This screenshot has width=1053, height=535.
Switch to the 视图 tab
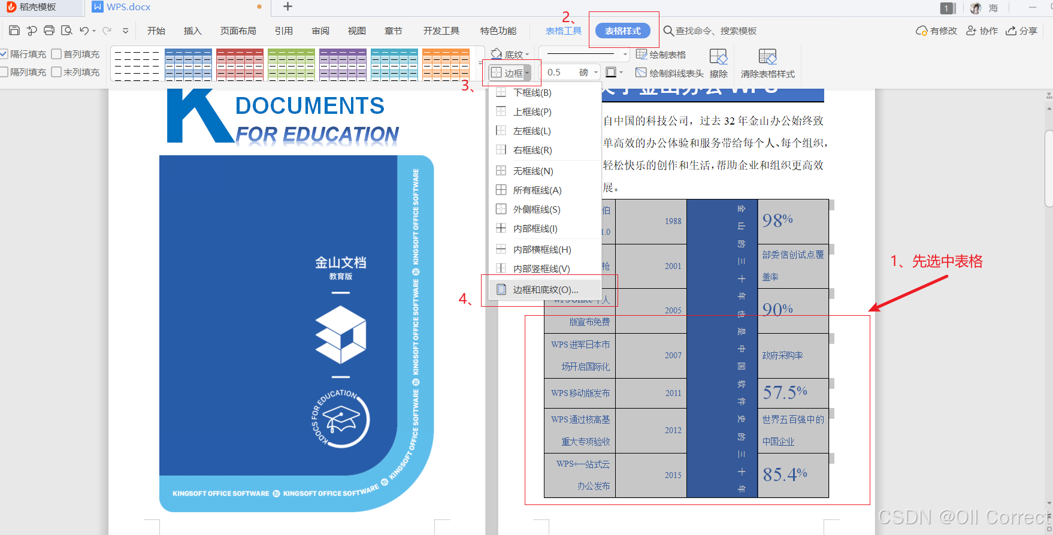tap(357, 31)
